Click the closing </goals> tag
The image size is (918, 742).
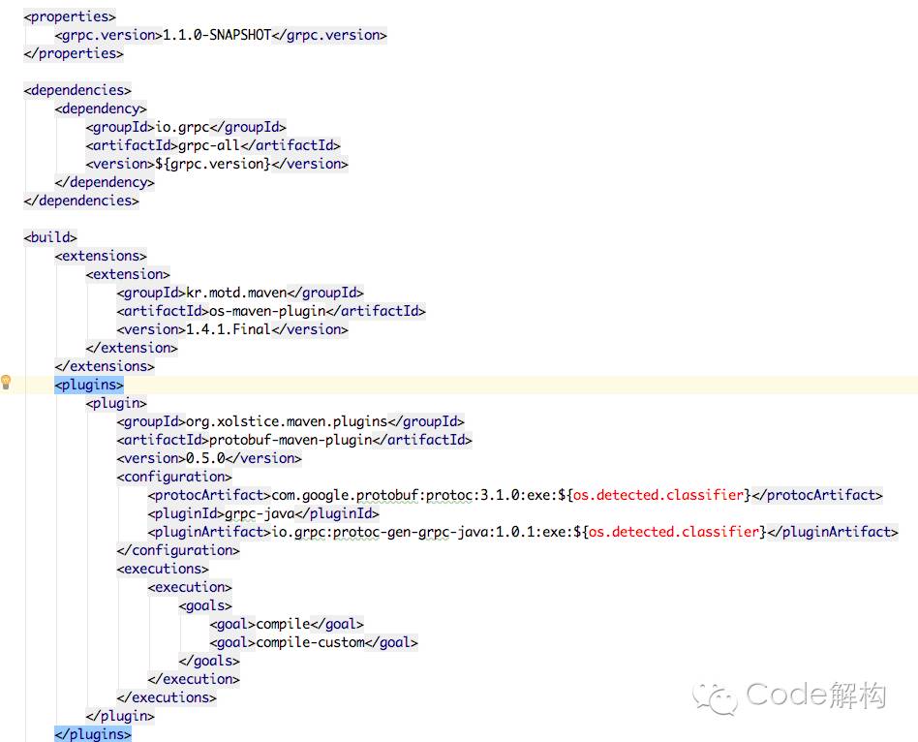click(209, 662)
